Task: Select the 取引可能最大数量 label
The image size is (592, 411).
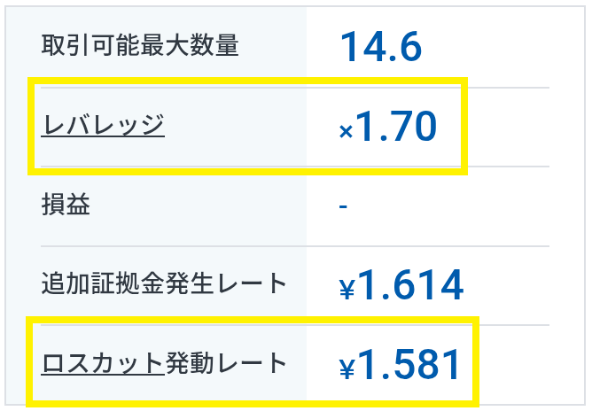Action: (140, 45)
